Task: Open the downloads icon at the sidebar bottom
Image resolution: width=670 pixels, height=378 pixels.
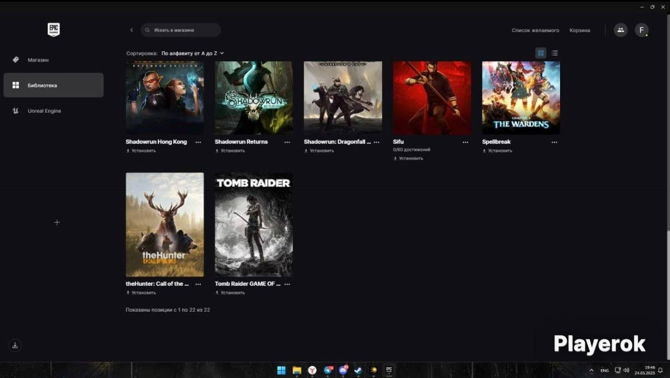Action: (15, 345)
